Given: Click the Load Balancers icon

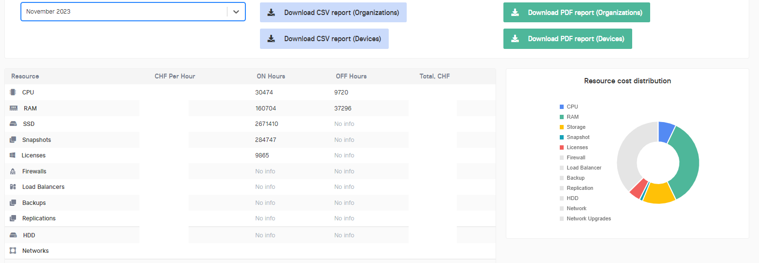Looking at the screenshot, I should 13,187.
